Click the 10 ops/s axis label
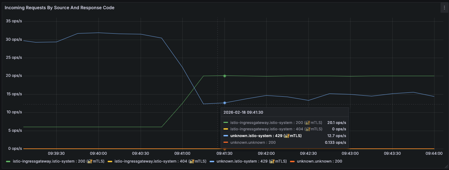 click(x=14, y=112)
